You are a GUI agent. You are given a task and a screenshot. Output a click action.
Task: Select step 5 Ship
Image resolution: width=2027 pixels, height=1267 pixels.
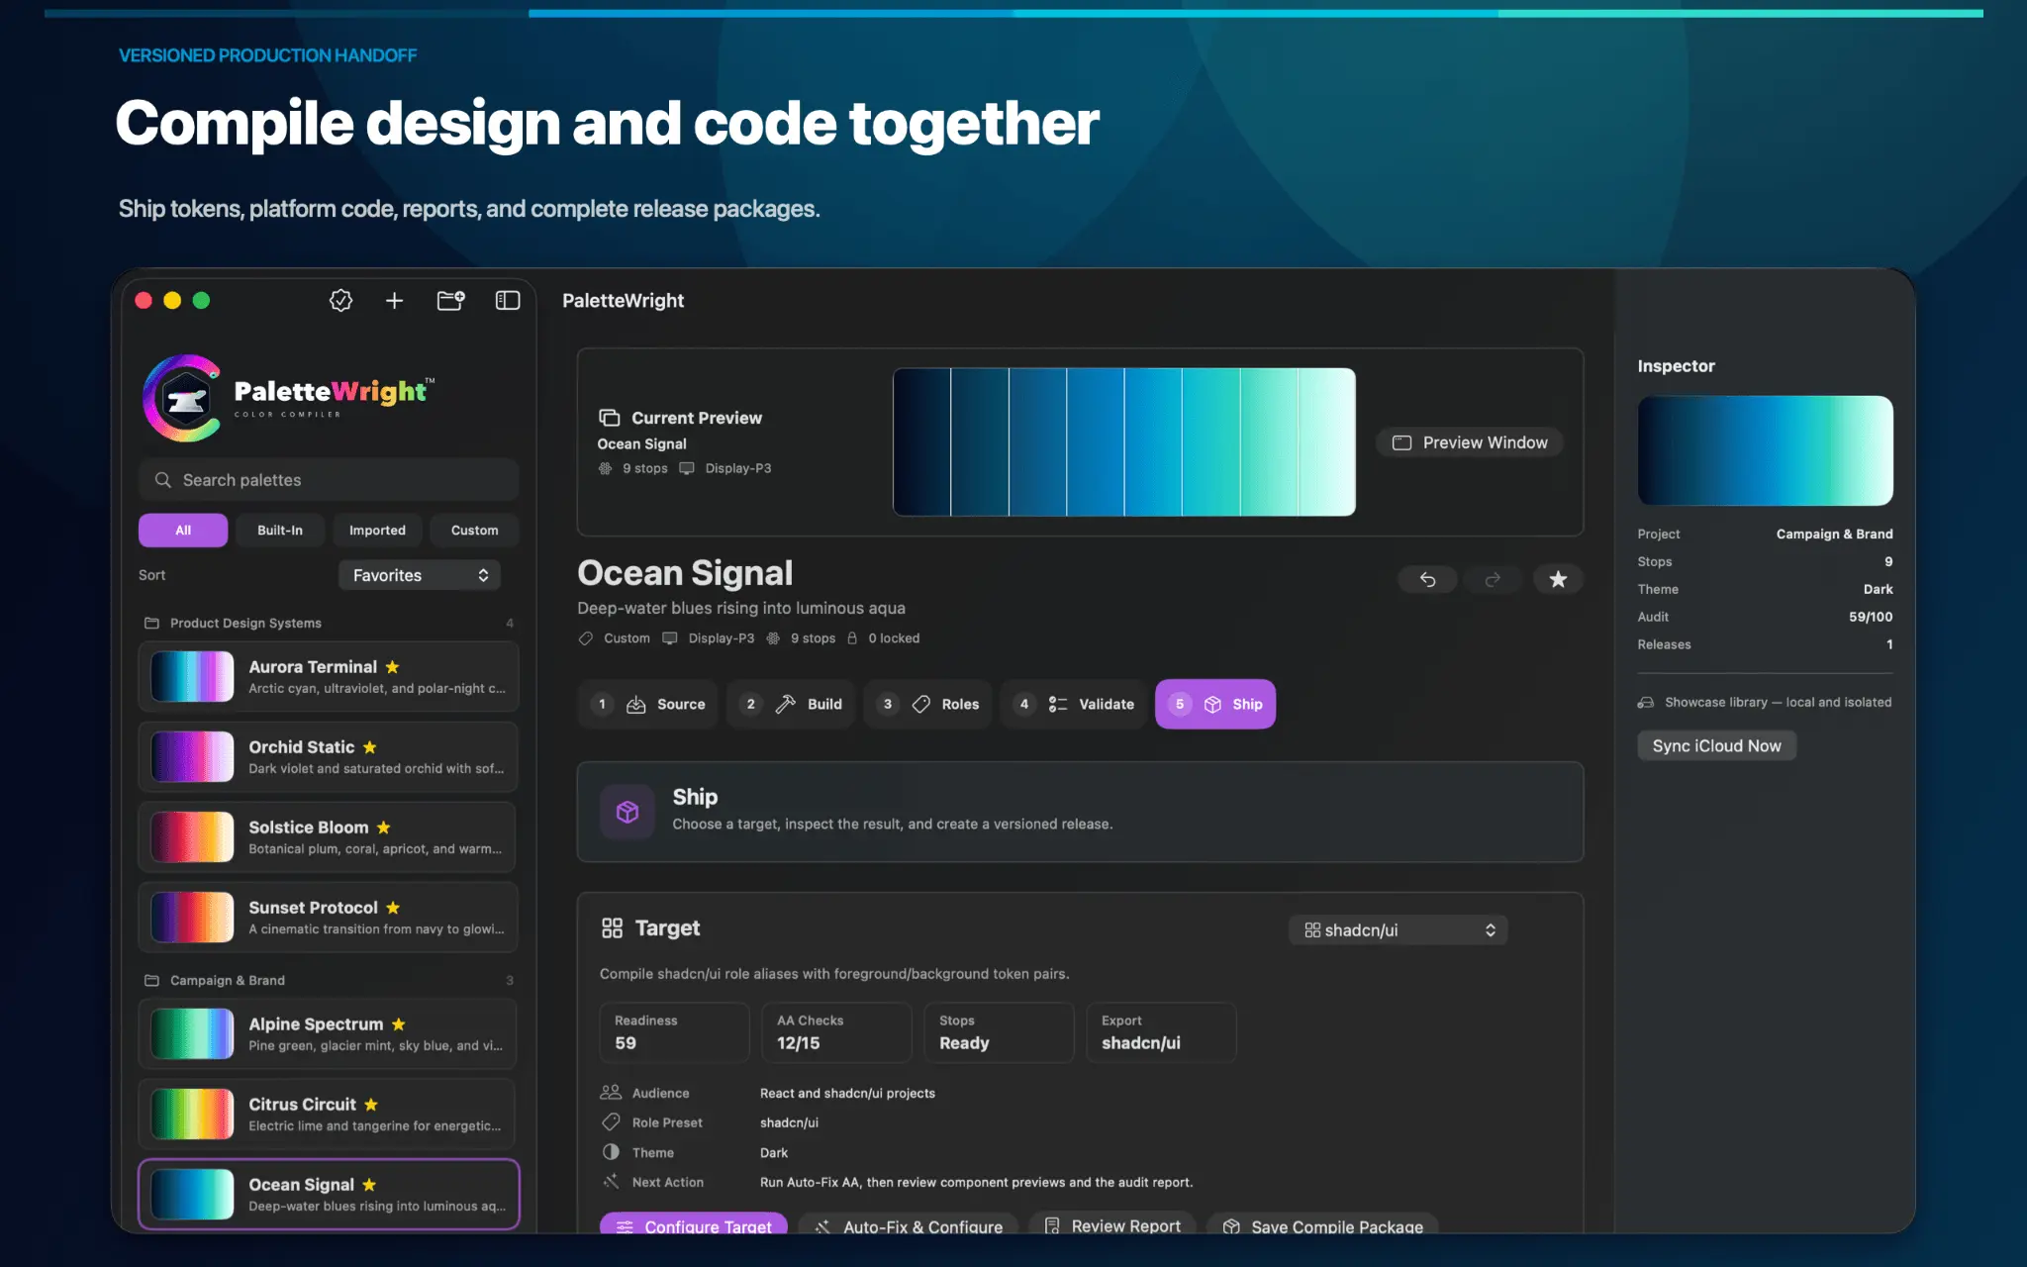[x=1215, y=704]
